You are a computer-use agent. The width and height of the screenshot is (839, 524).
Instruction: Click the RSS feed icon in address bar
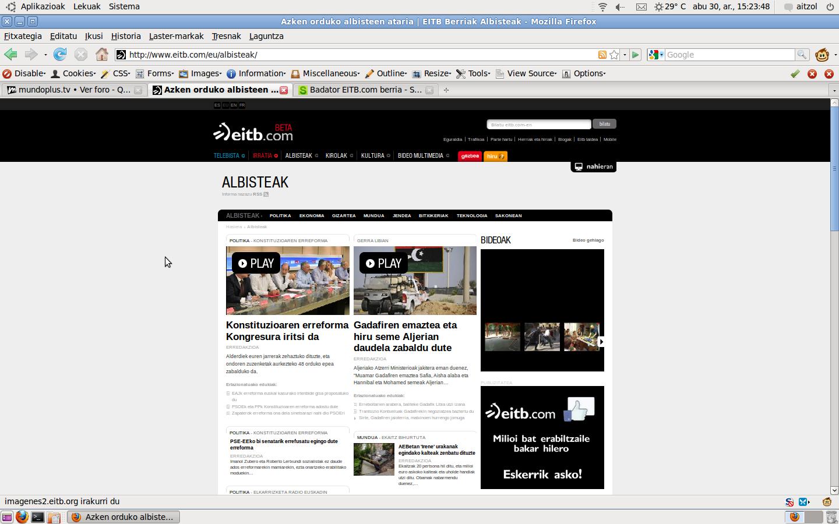(x=602, y=55)
